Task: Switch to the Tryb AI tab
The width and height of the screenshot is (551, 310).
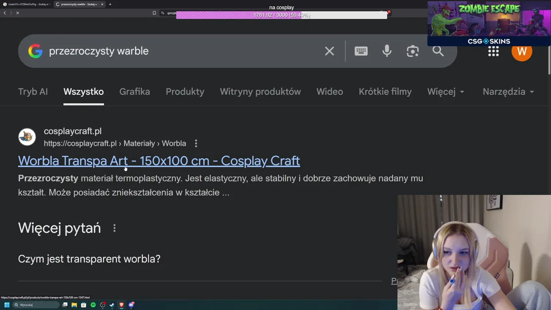Action: [x=33, y=92]
